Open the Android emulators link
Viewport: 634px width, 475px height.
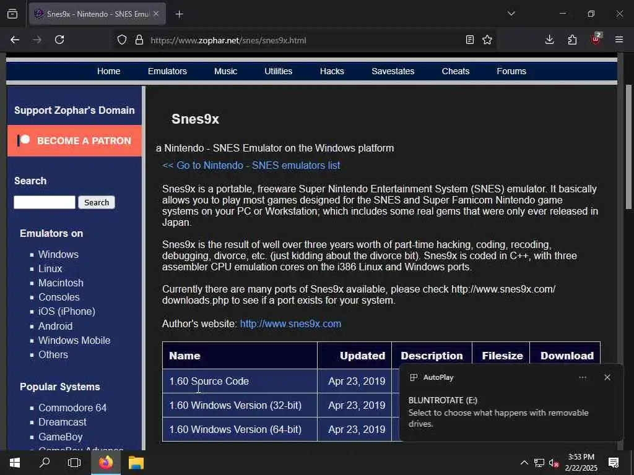[x=55, y=326]
